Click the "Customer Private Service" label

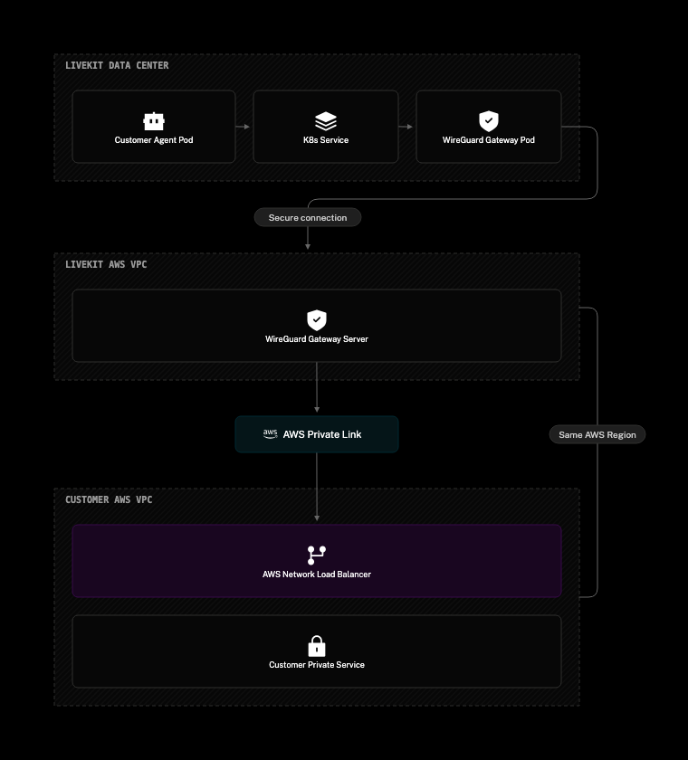coord(317,665)
